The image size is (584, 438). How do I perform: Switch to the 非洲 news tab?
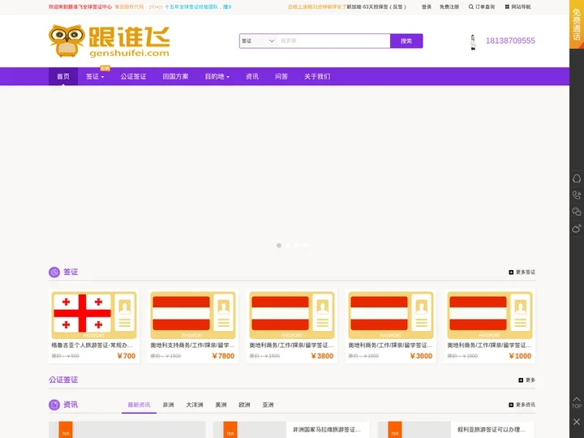click(x=169, y=405)
